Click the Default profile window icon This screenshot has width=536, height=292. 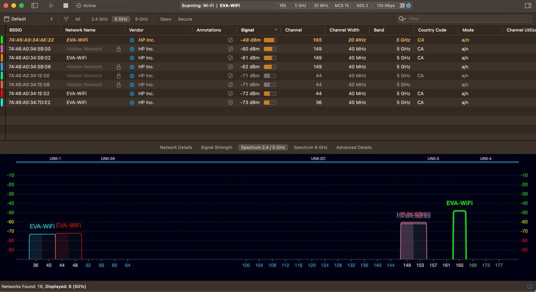6,19
